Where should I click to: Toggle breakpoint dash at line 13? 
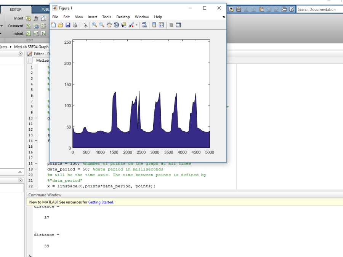coord(36,135)
